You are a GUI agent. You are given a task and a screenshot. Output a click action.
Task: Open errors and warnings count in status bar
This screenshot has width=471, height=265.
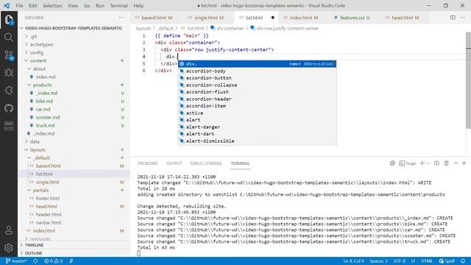click(x=54, y=261)
